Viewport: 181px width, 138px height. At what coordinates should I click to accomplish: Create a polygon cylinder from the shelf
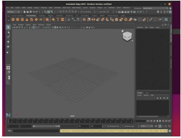(x=22, y=19)
